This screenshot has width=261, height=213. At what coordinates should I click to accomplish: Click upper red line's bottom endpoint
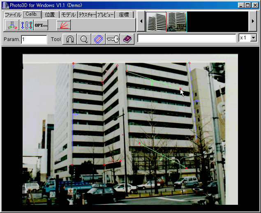tap(102, 82)
